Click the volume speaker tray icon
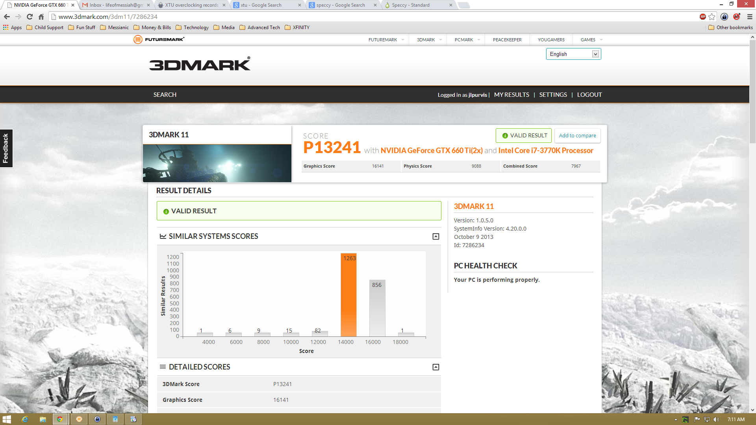The image size is (756, 425). click(716, 419)
